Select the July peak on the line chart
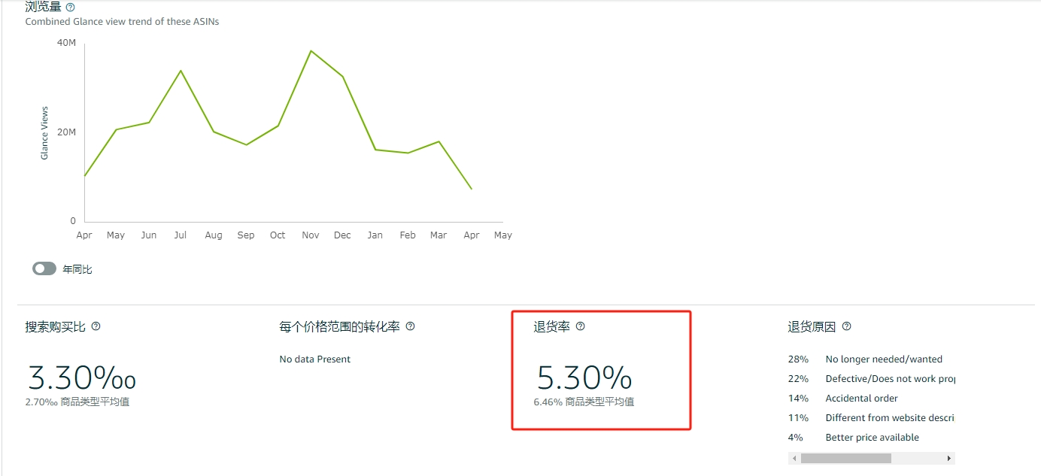The image size is (1041, 476). [181, 71]
